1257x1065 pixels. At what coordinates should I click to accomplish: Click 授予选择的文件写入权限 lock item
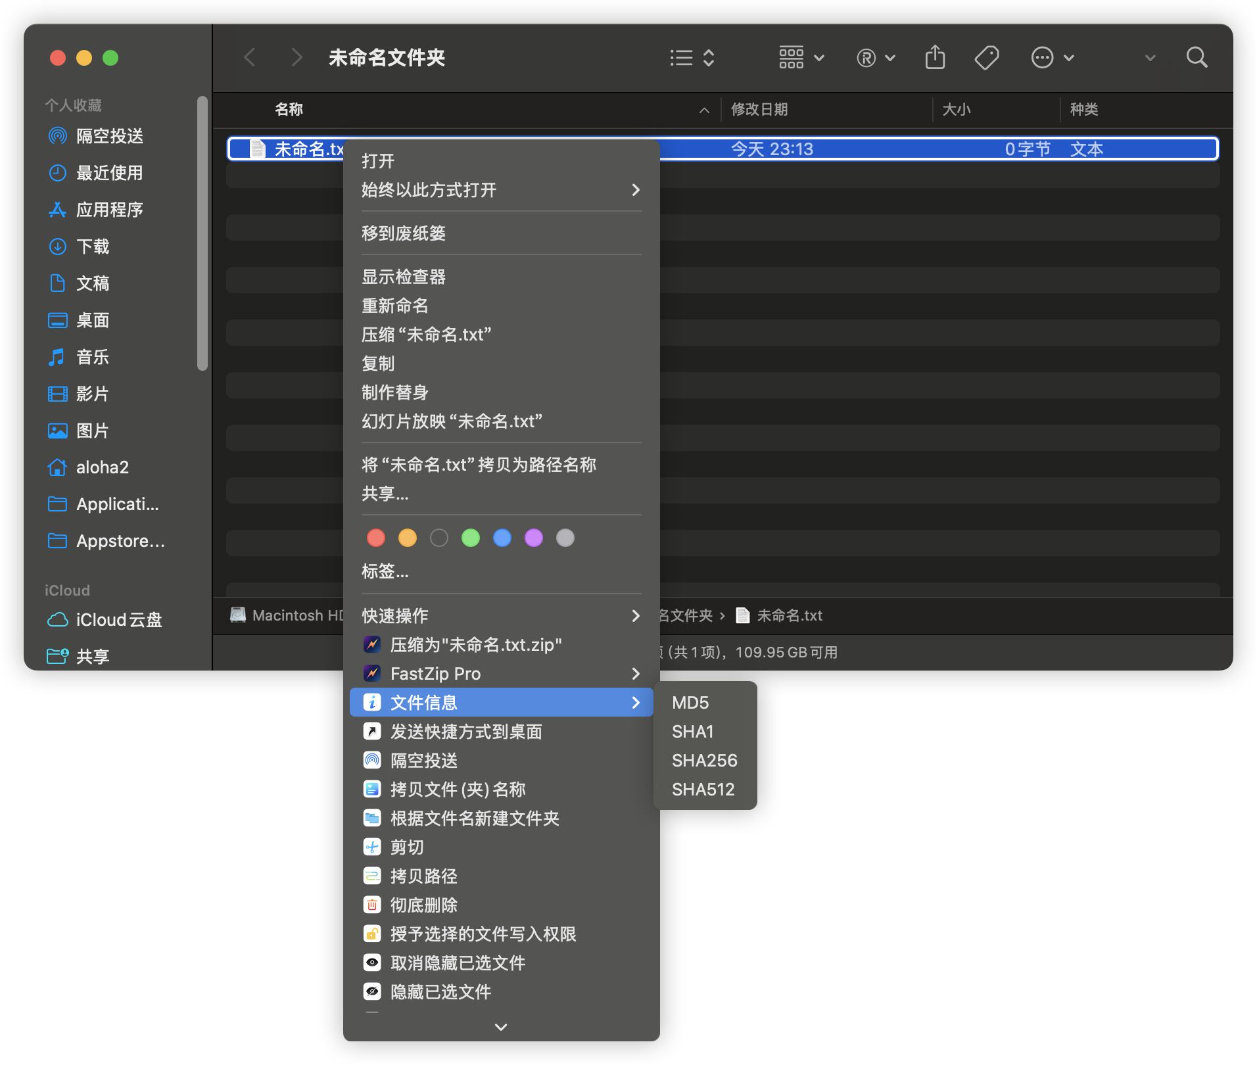pos(483,934)
